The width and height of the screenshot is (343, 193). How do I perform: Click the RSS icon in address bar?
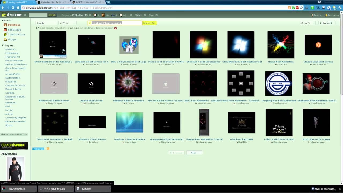pyautogui.click(x=289, y=8)
